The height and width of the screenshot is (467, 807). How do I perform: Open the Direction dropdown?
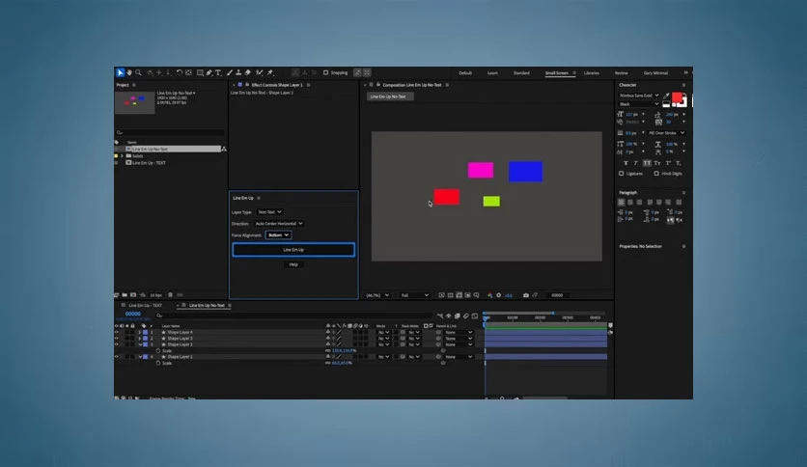[x=279, y=224]
